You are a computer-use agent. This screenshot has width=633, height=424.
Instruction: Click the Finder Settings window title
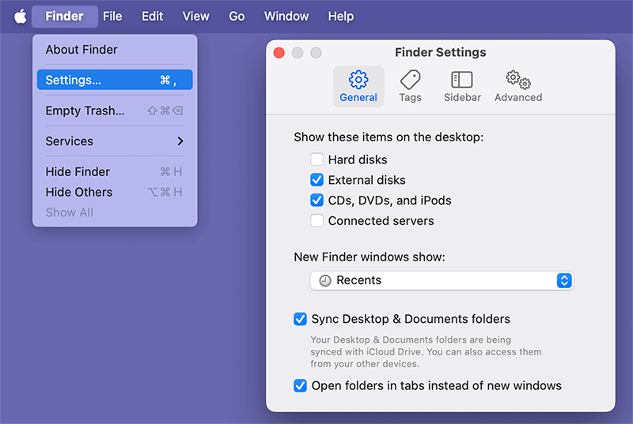click(441, 52)
